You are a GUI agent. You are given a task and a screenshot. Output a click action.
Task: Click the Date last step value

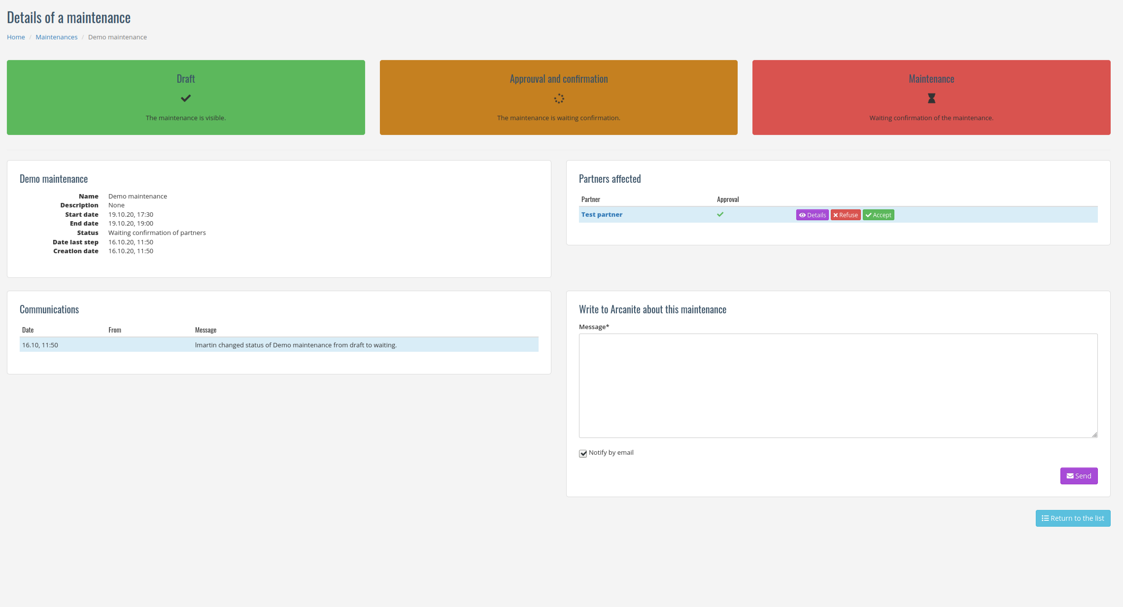click(131, 242)
